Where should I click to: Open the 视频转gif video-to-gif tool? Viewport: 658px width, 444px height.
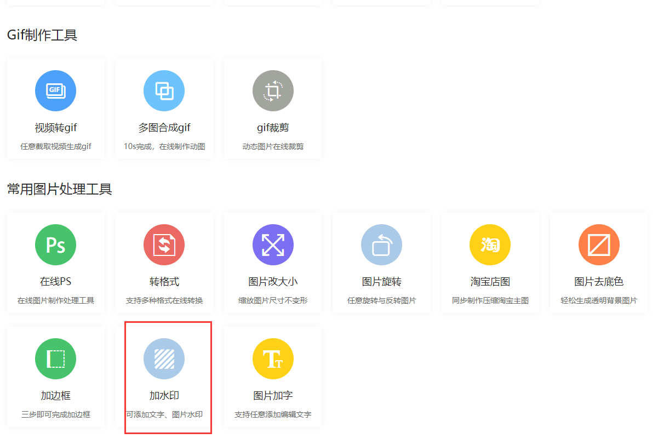[x=55, y=90]
